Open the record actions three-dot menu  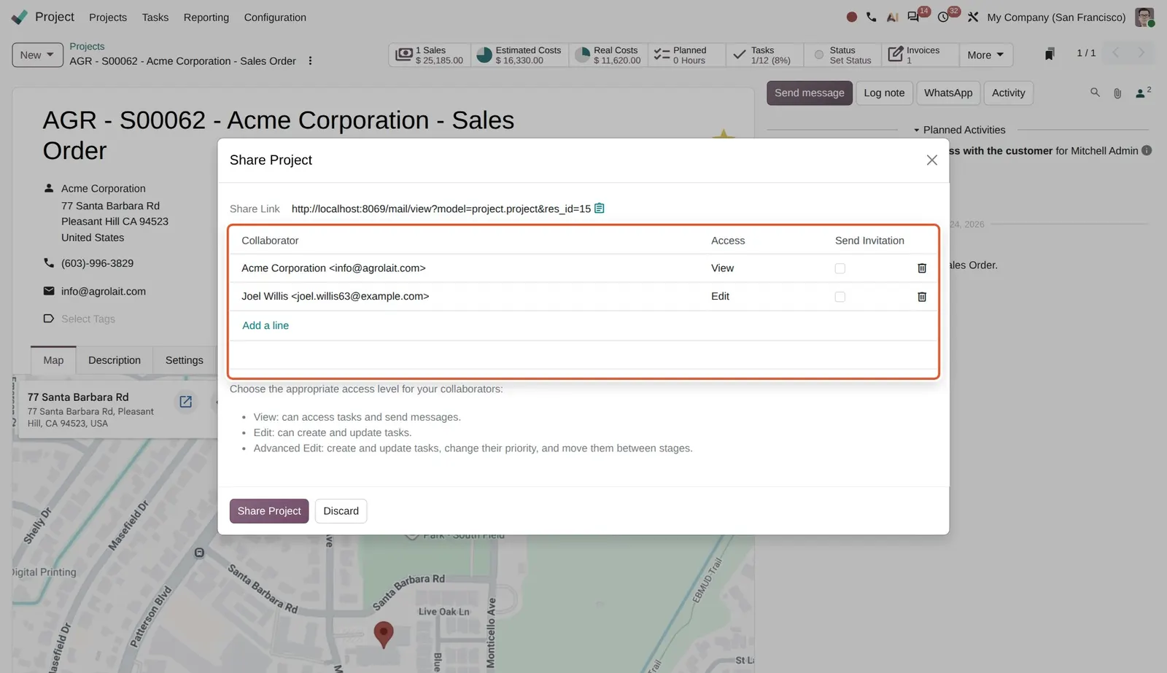310,61
